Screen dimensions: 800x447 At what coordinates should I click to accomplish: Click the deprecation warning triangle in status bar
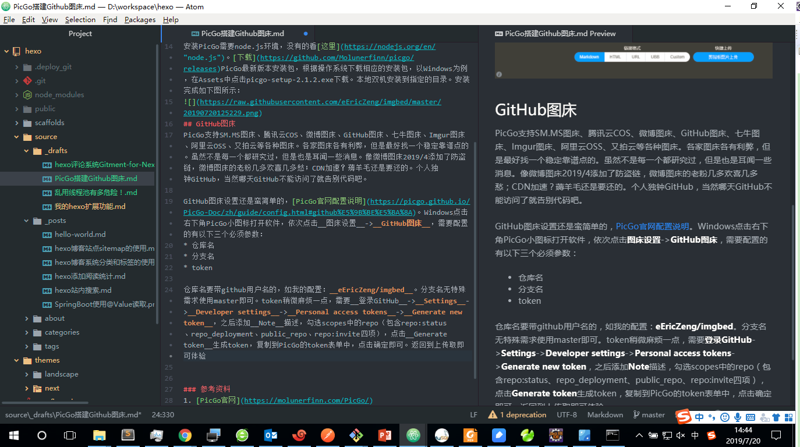(x=493, y=415)
